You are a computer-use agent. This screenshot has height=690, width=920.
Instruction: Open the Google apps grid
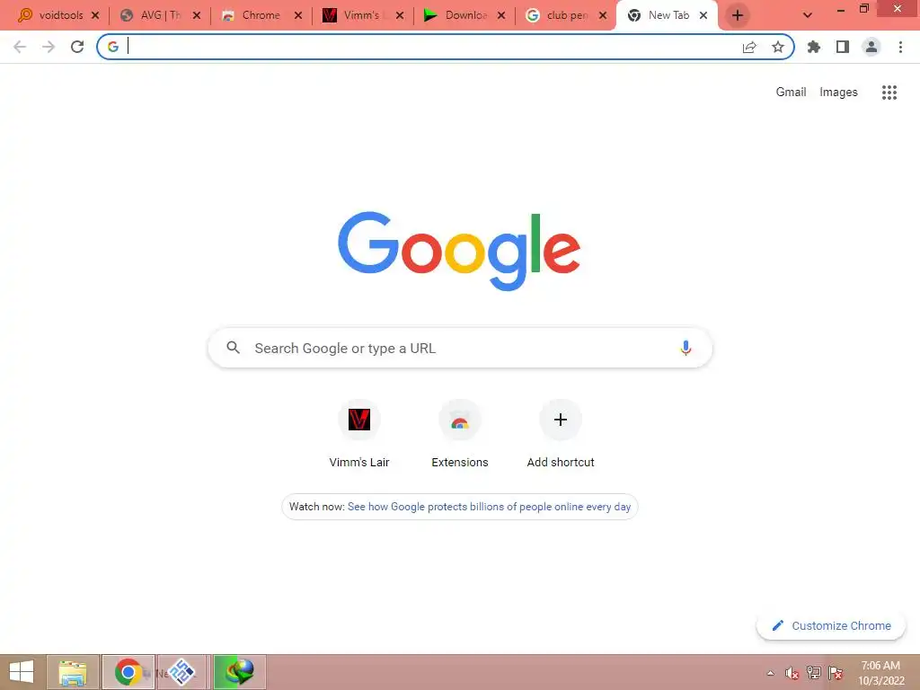point(889,93)
